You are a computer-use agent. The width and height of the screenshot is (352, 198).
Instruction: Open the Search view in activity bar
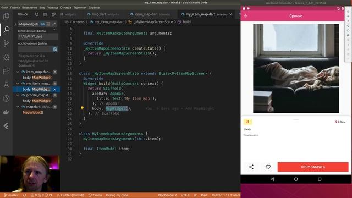pos(6,29)
